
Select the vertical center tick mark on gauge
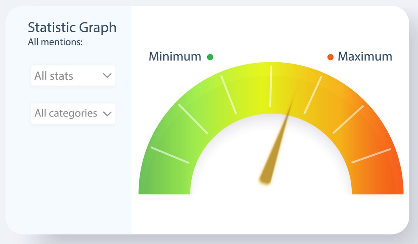point(271,87)
